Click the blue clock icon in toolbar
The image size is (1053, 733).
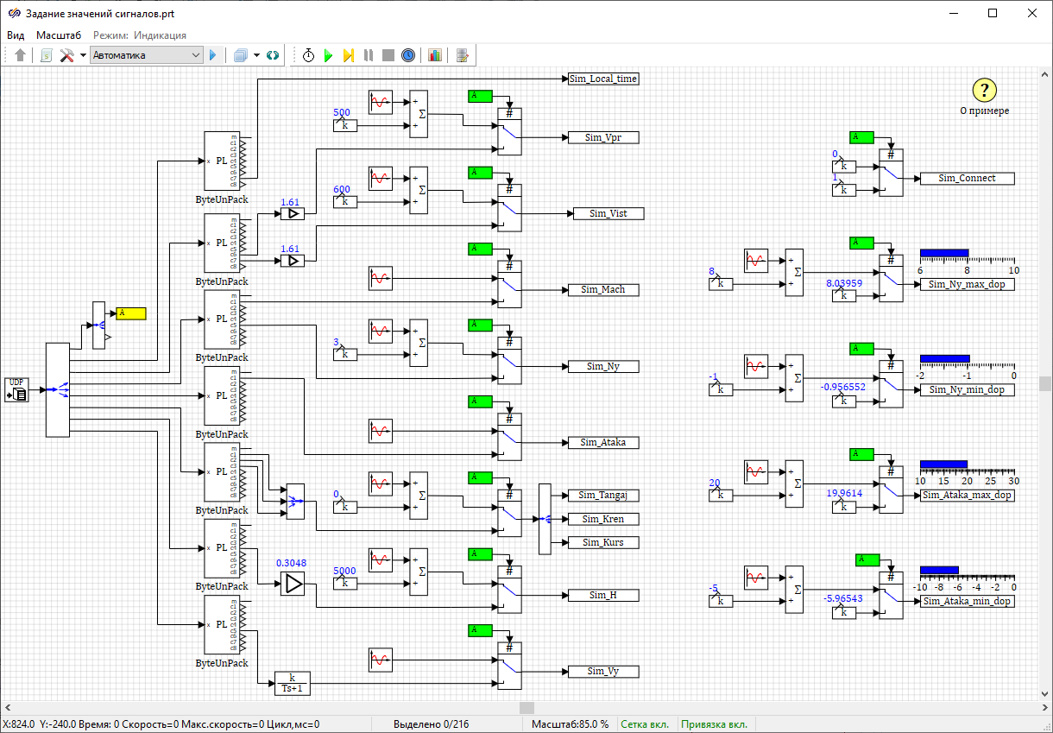[408, 55]
